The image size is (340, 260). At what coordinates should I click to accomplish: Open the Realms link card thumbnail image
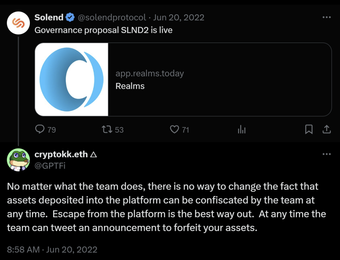tap(72, 79)
